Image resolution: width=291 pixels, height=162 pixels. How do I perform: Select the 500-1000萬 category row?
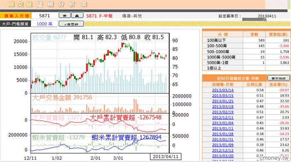tap(246, 52)
